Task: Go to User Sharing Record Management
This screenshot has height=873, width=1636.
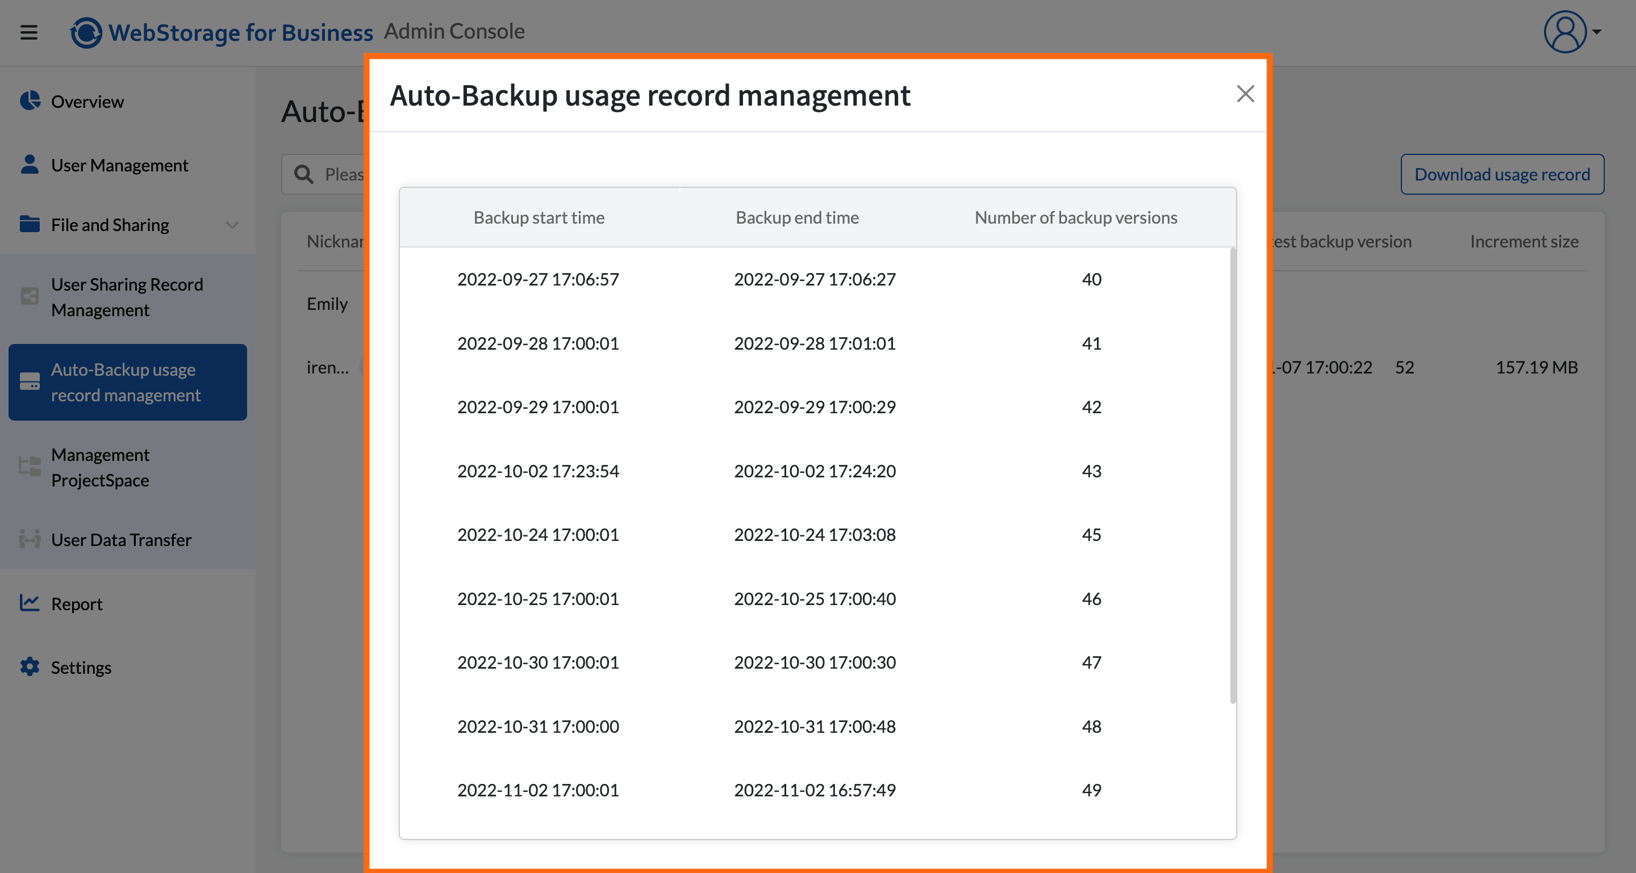Action: (128, 297)
